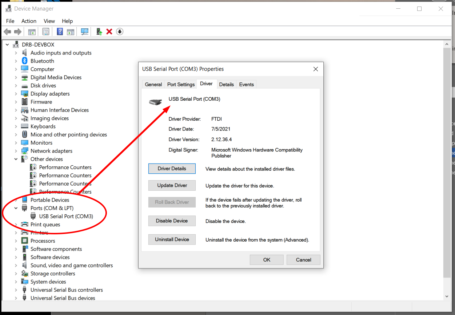Click the Update driver software toolbar icon
The height and width of the screenshot is (315, 455).
click(99, 32)
